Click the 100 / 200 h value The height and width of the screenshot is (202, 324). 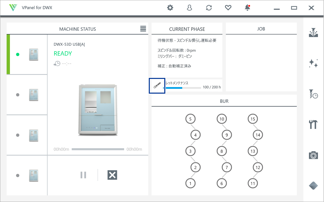[x=212, y=87]
